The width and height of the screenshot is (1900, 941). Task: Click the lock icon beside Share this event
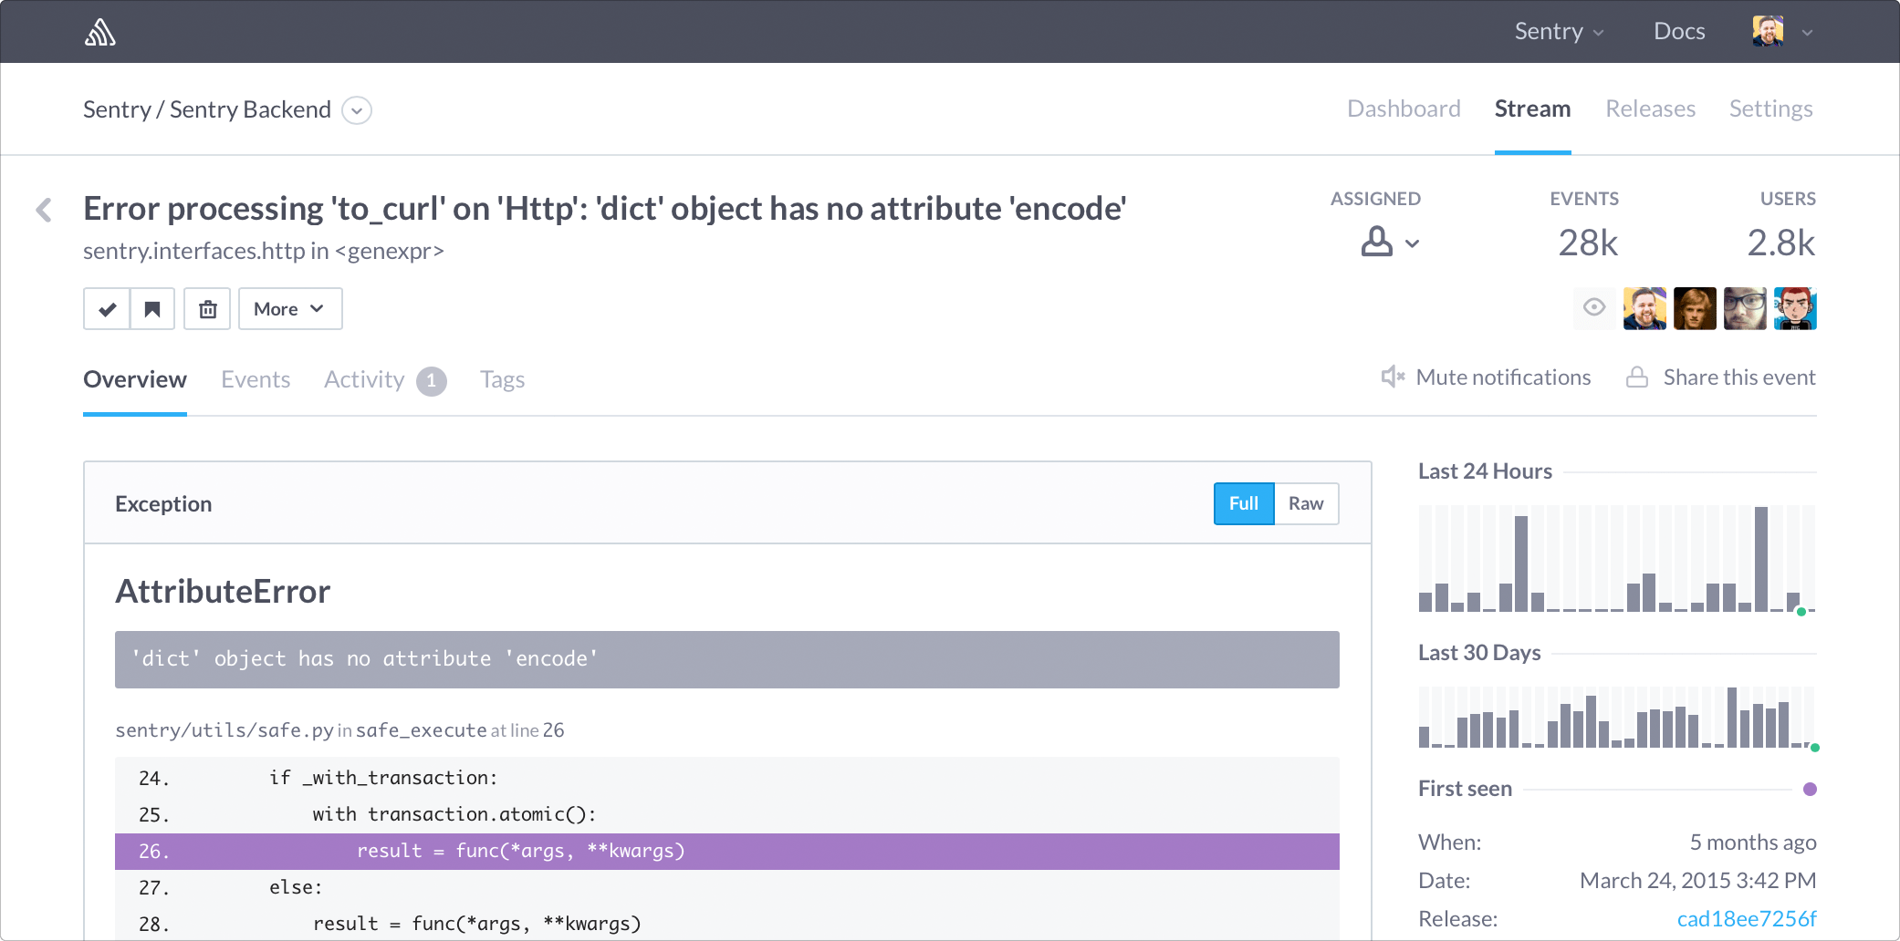(1637, 377)
